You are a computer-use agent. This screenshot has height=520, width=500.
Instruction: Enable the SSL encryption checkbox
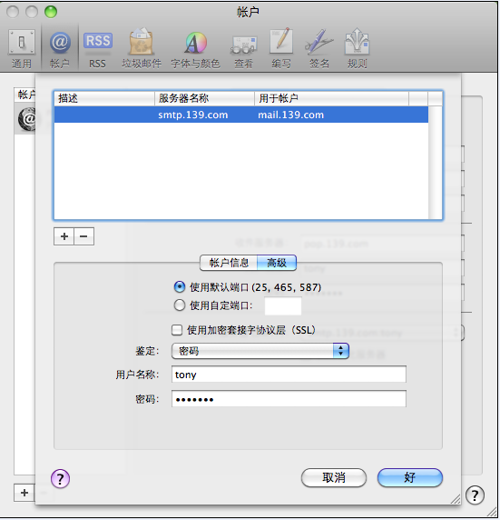(177, 330)
